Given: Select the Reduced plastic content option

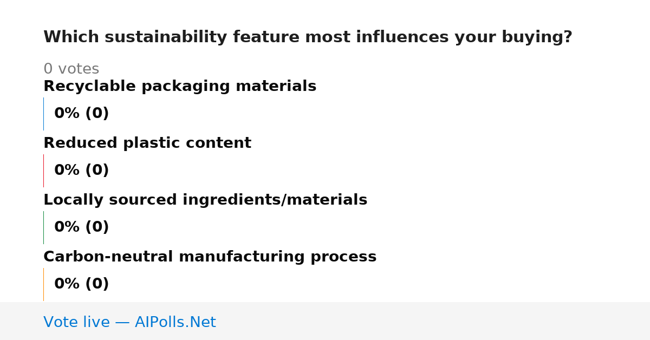Looking at the screenshot, I should 147,143.
